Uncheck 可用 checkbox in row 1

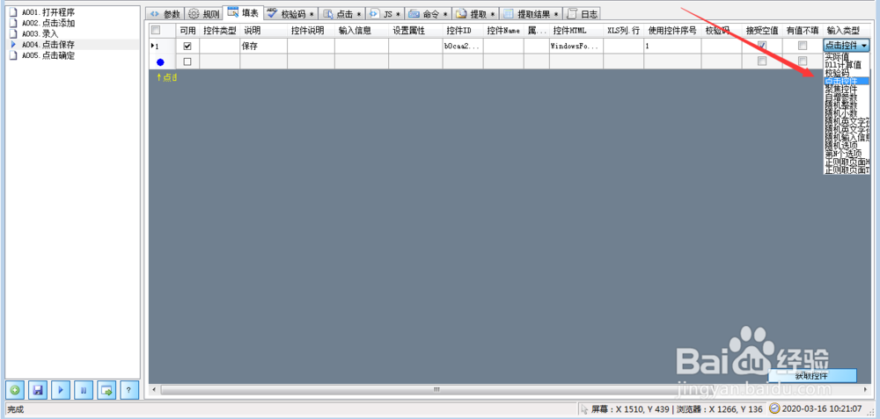pos(187,47)
